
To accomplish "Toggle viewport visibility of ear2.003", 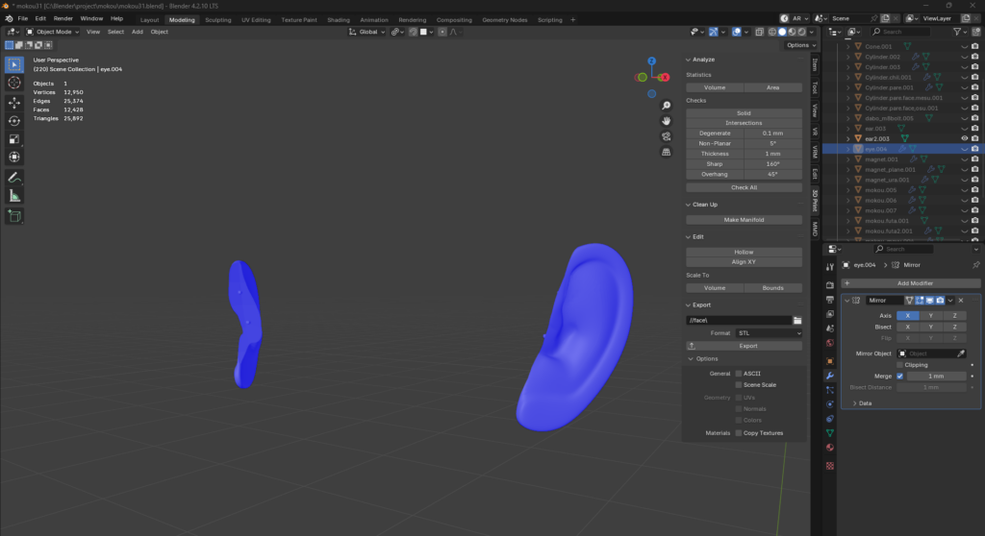I will [x=964, y=138].
